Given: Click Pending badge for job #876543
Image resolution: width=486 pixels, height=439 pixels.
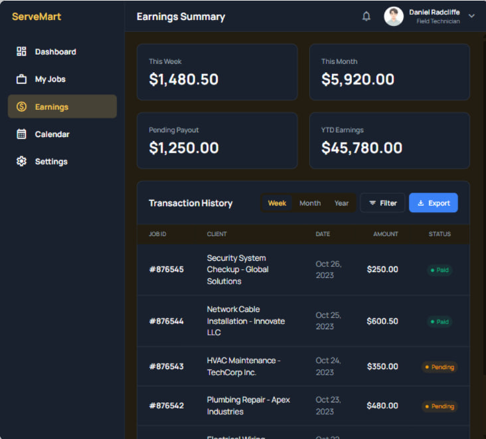Looking at the screenshot, I should point(440,367).
